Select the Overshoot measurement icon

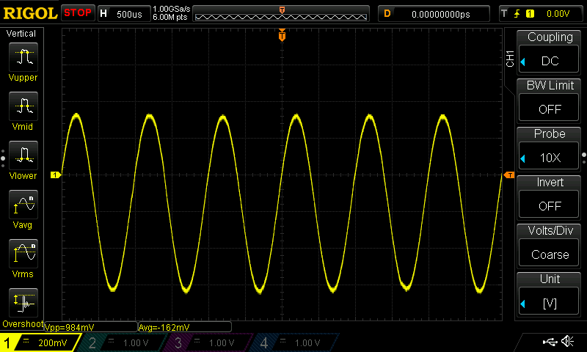point(24,302)
